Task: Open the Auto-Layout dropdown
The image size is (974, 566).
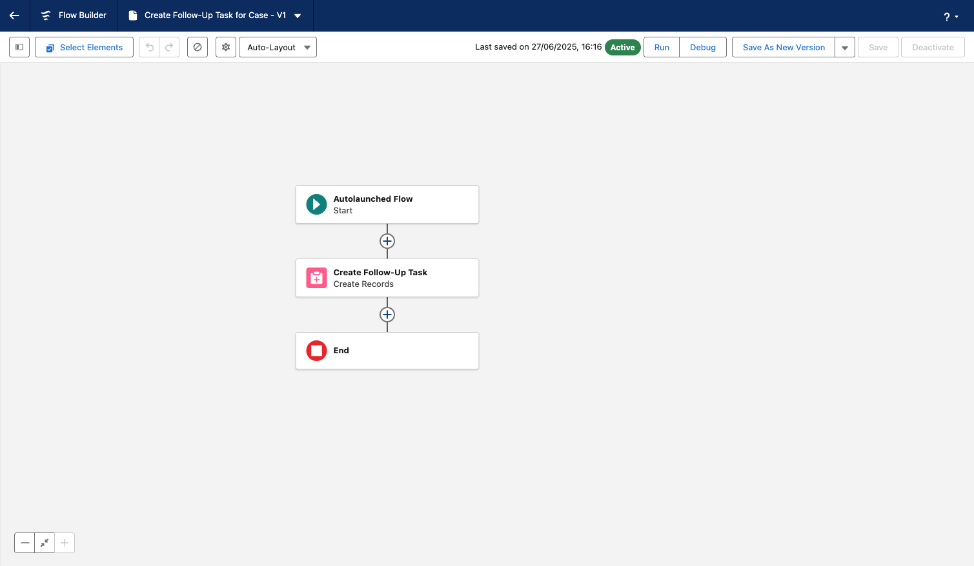Action: 278,47
